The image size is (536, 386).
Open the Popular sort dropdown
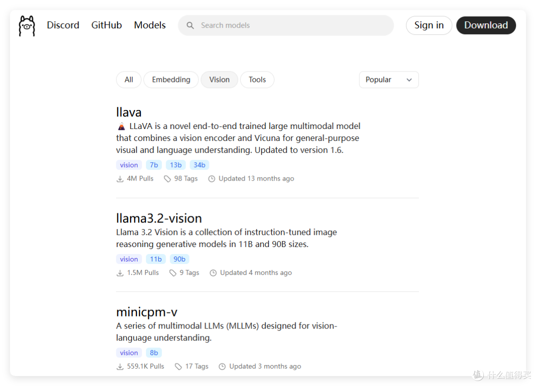389,79
